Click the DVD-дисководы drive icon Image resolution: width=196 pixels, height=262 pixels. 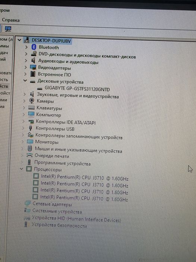(x=34, y=54)
